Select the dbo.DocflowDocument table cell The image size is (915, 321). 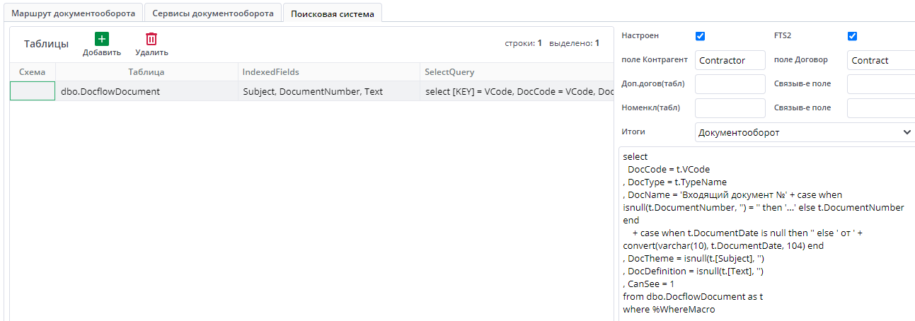pos(146,91)
